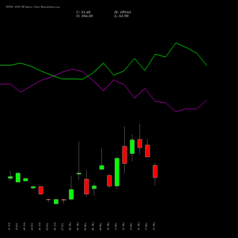
Task: Click the 18 Feb date label
Action: (x=9, y=227)
